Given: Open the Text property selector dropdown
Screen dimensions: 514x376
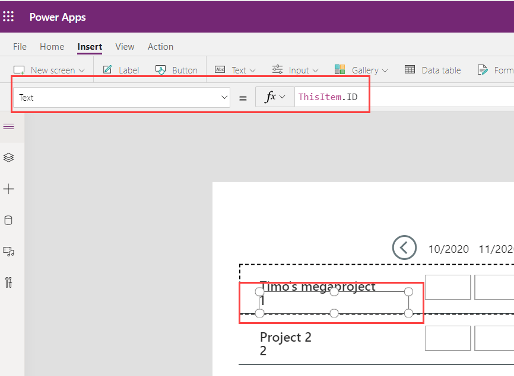Looking at the screenshot, I should tap(121, 98).
